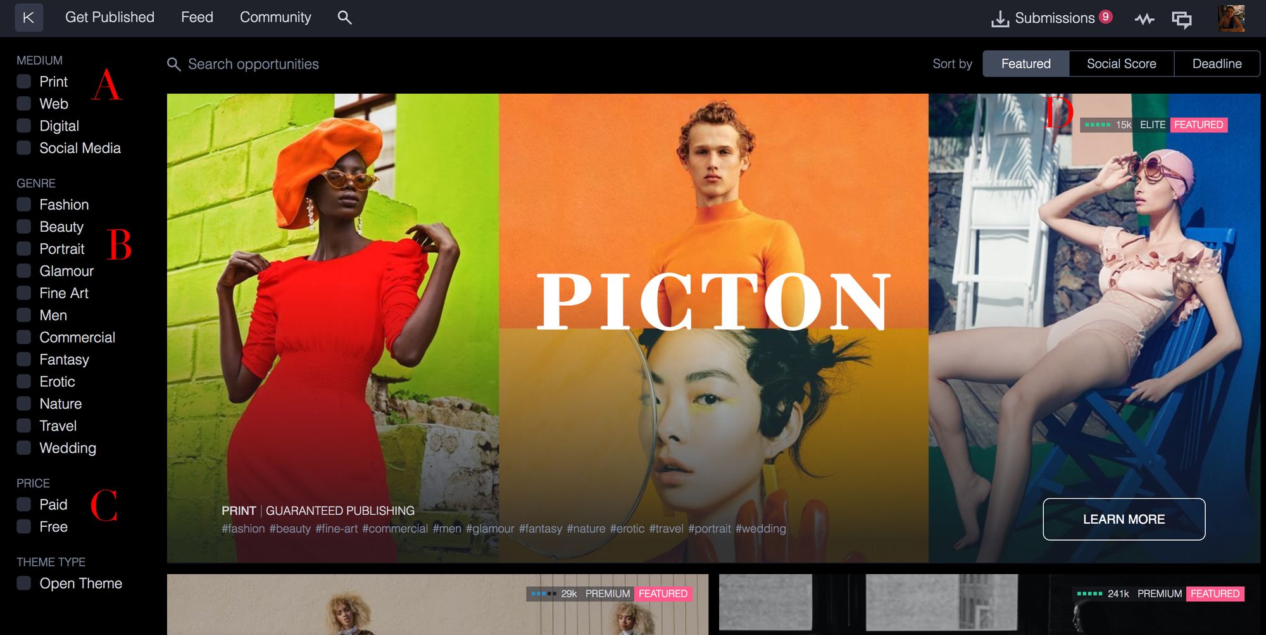Click the search magnifier in top navigation
This screenshot has width=1266, height=635.
(x=344, y=17)
